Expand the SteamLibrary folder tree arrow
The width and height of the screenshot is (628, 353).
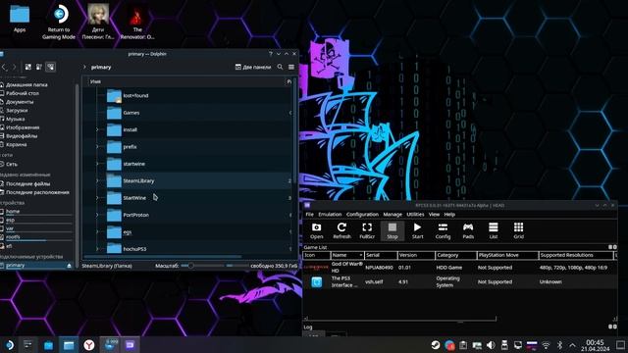coord(97,180)
